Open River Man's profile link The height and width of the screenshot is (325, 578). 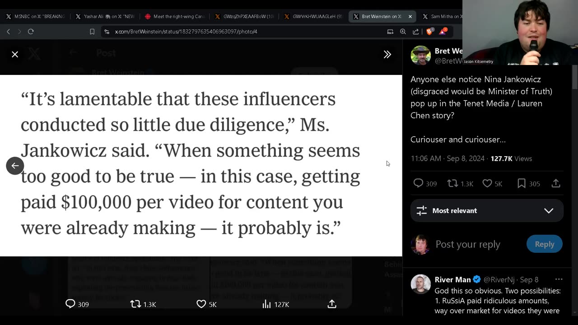coord(452,279)
